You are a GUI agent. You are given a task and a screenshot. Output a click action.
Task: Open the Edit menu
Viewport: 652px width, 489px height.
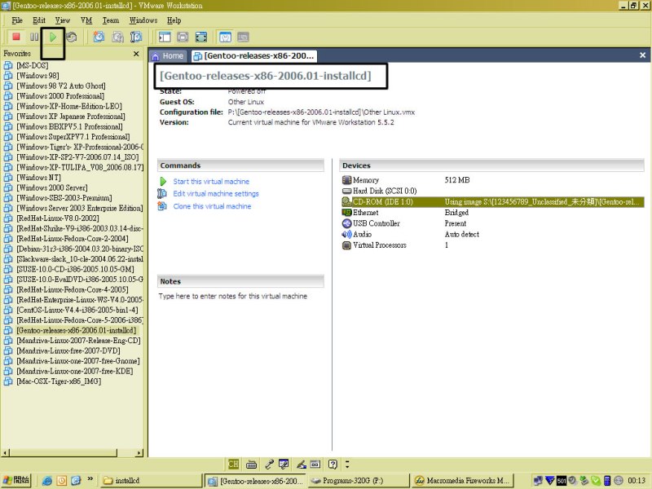(x=38, y=20)
